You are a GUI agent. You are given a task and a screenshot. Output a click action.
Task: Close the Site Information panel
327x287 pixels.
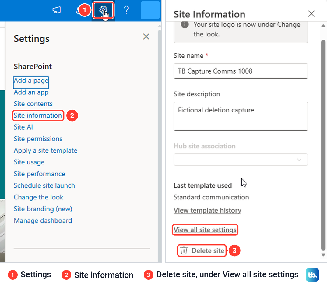(311, 14)
